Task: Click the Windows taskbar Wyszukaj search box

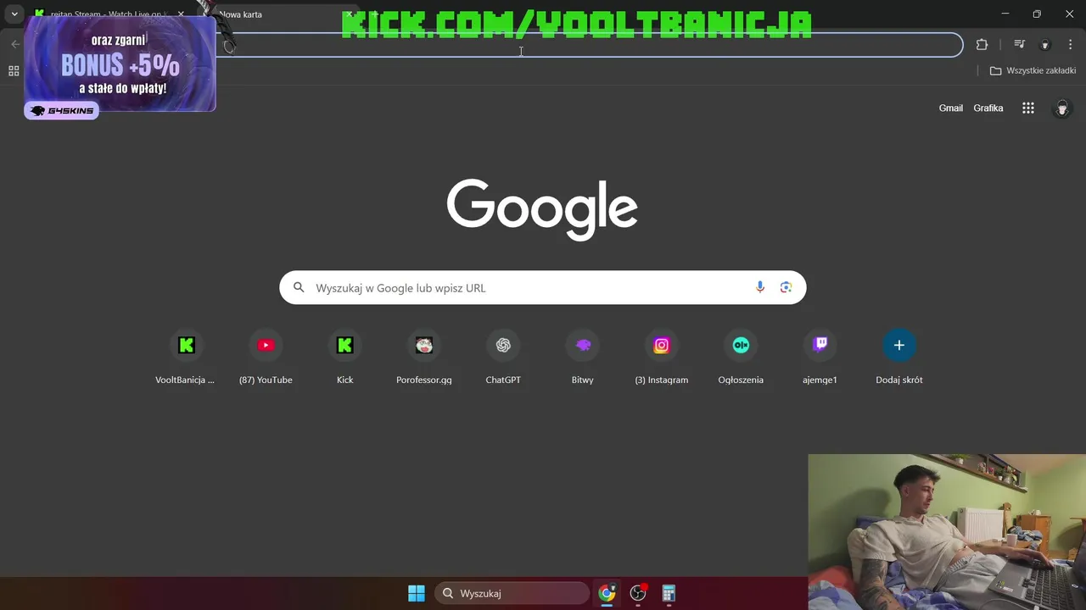Action: pos(512,593)
